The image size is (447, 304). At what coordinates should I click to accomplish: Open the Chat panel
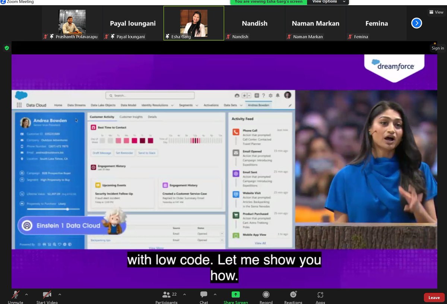point(204,297)
